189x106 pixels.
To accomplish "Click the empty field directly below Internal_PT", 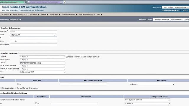I will [x=33, y=38].
